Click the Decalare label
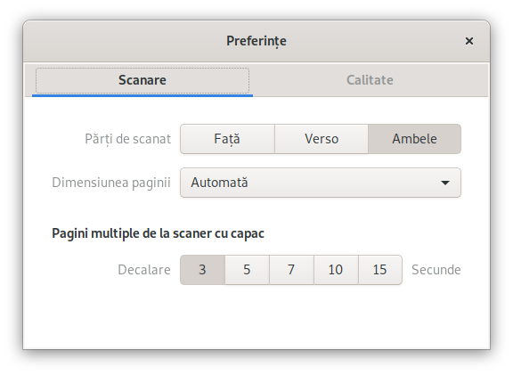The height and width of the screenshot is (375, 513). pos(144,270)
